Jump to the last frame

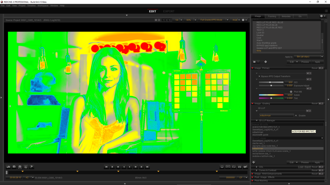147,167
